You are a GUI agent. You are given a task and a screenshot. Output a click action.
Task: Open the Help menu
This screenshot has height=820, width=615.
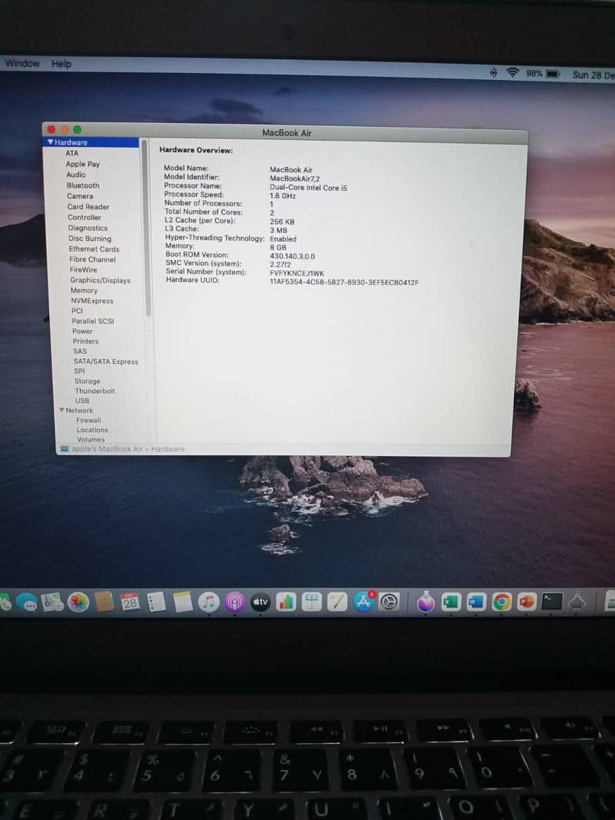[x=62, y=64]
